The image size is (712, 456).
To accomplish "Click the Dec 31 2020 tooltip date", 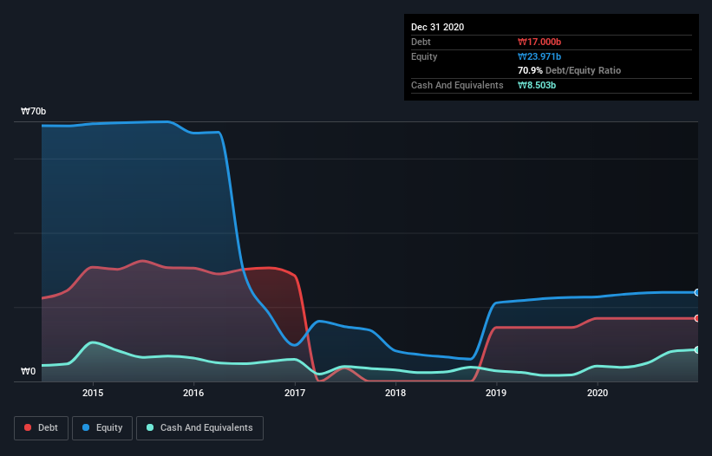I will point(438,27).
